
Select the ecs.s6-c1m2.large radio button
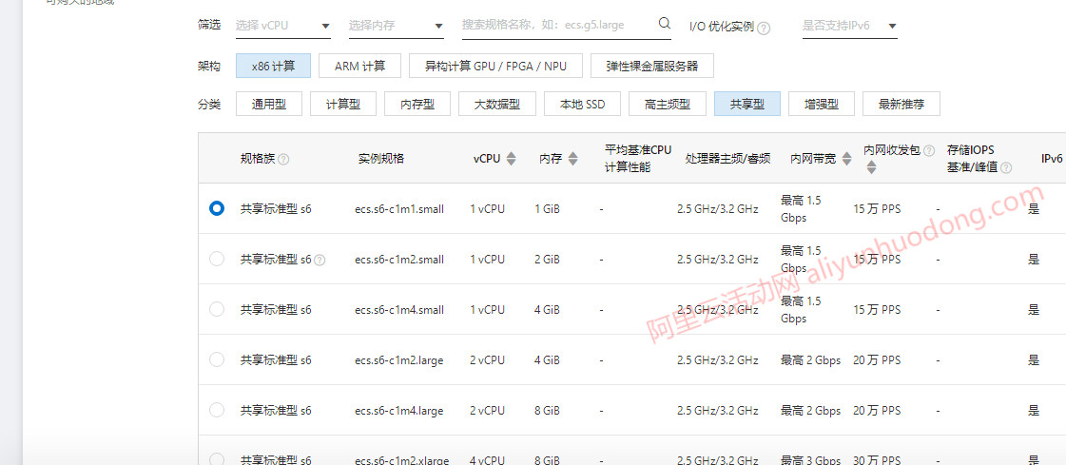pos(217,359)
